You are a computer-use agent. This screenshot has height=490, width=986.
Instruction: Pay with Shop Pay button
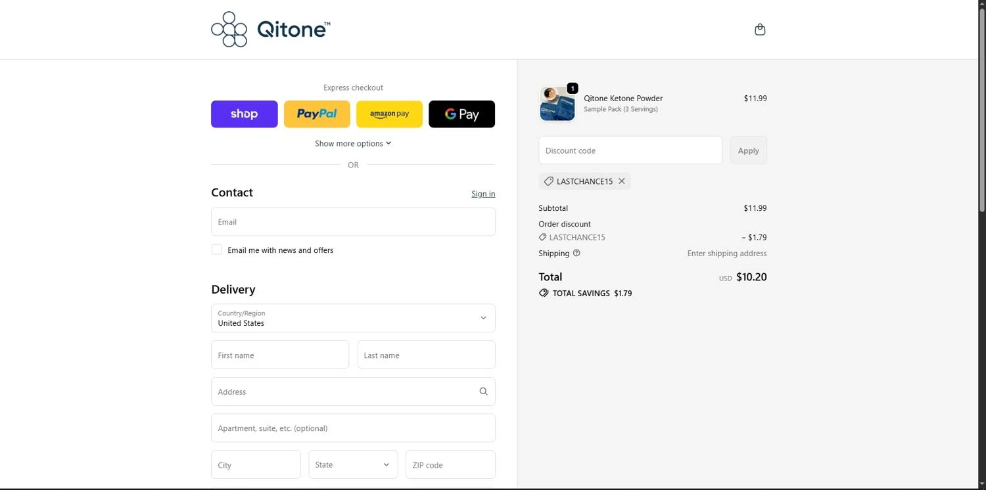[245, 114]
